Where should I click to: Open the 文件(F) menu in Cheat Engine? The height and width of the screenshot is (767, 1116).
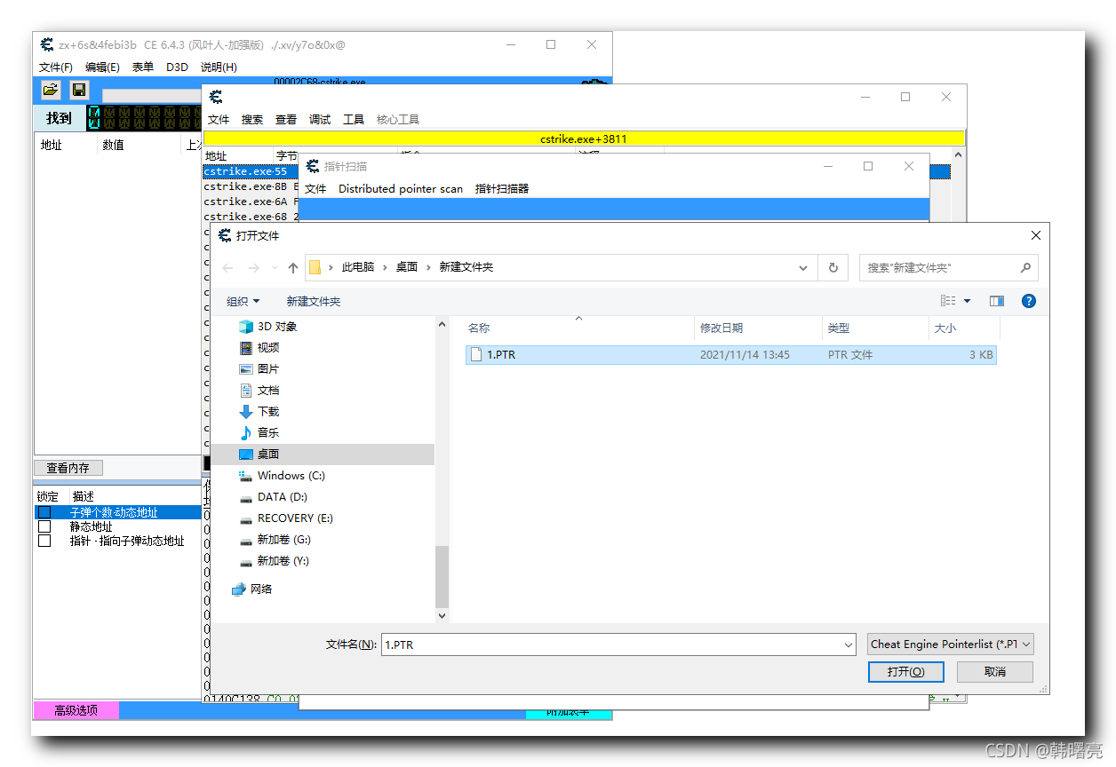coord(56,67)
